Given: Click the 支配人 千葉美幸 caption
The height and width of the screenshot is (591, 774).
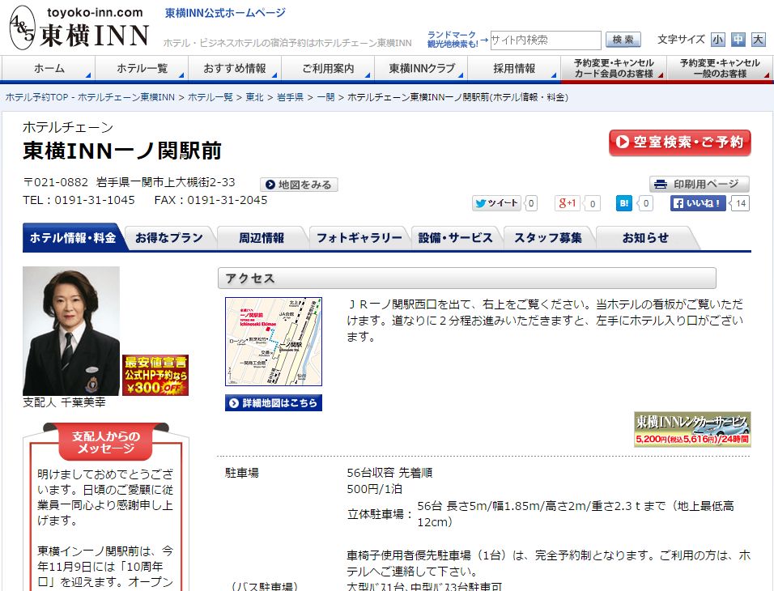Looking at the screenshot, I should [64, 402].
